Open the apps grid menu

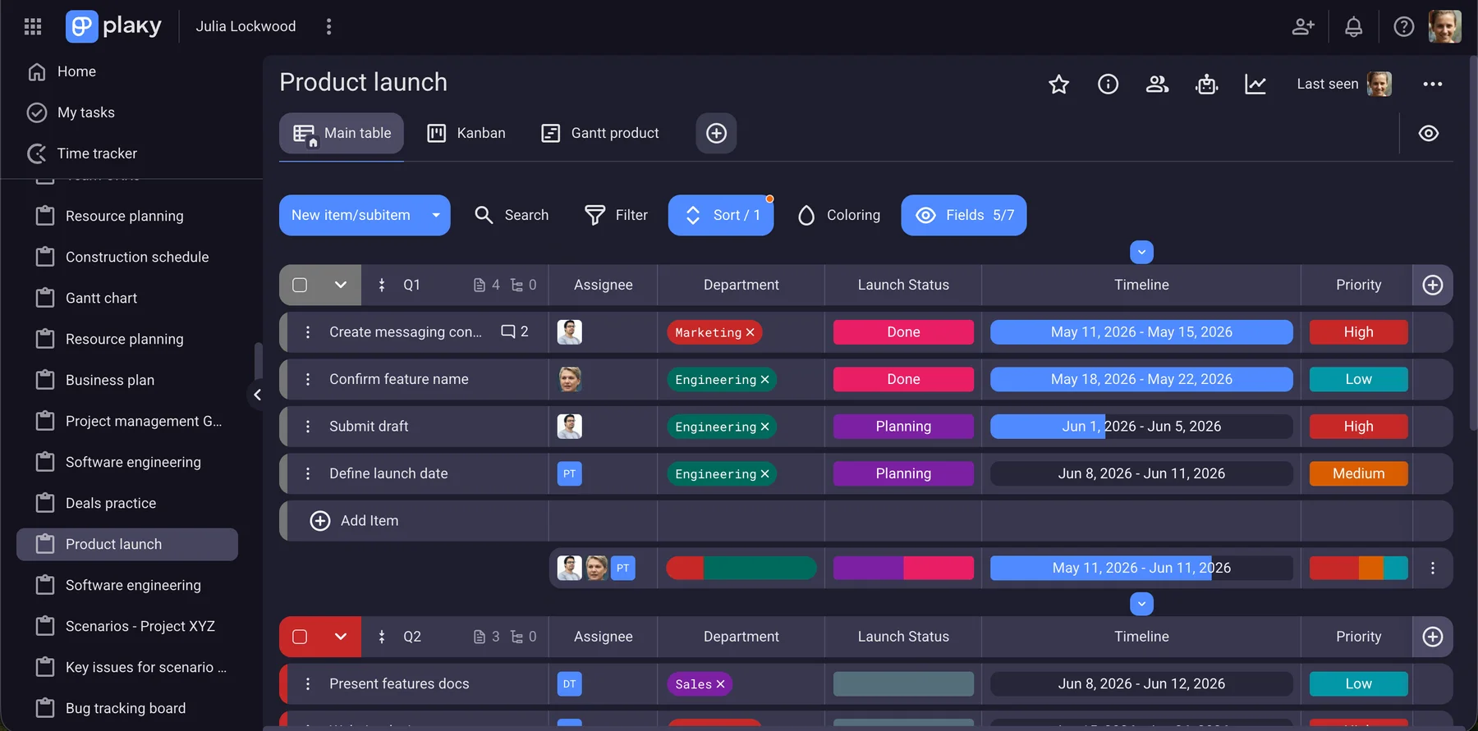(x=33, y=26)
